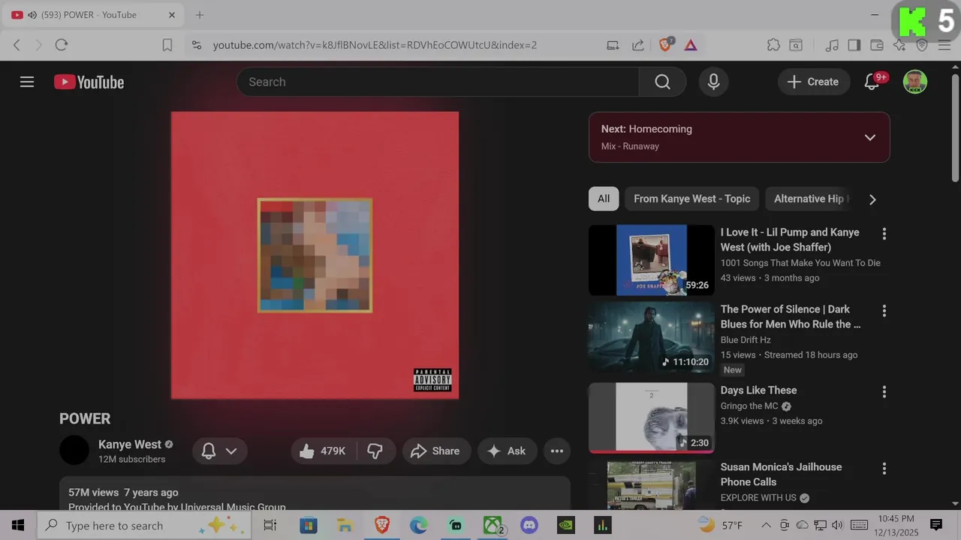
Task: Click the Ask button
Action: point(507,451)
